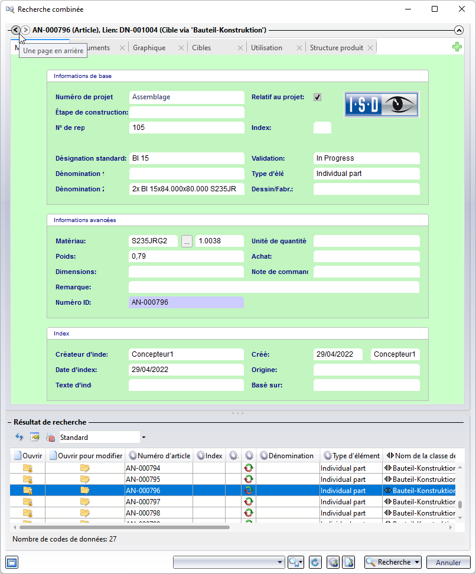Open the material selection ellipsis button
This screenshot has height=574, width=476.
pos(187,242)
